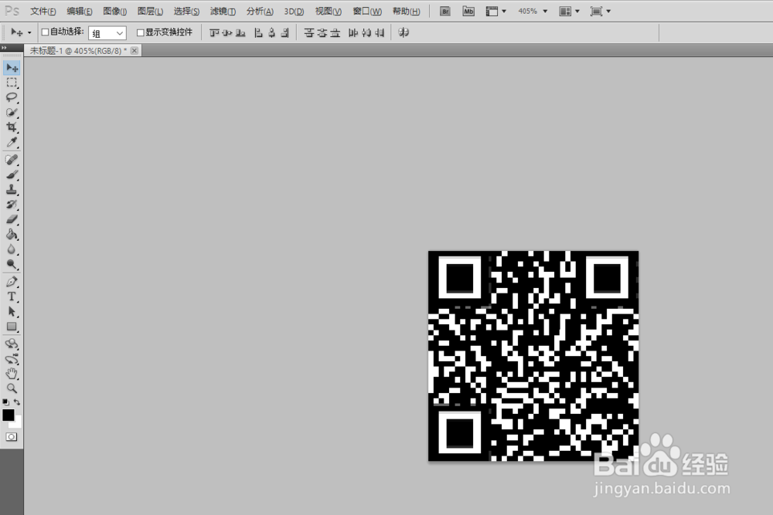Select the Pen tool

tap(12, 282)
